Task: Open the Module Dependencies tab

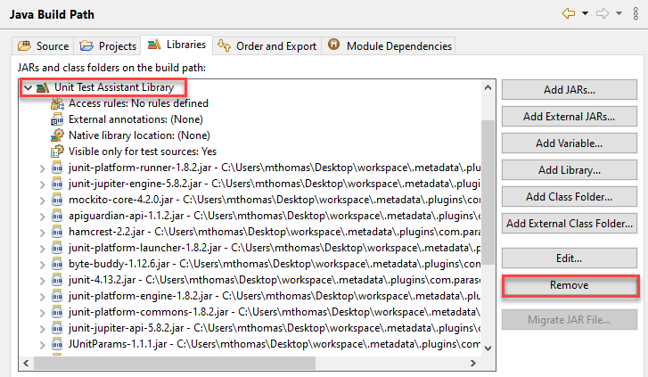Action: click(x=390, y=45)
